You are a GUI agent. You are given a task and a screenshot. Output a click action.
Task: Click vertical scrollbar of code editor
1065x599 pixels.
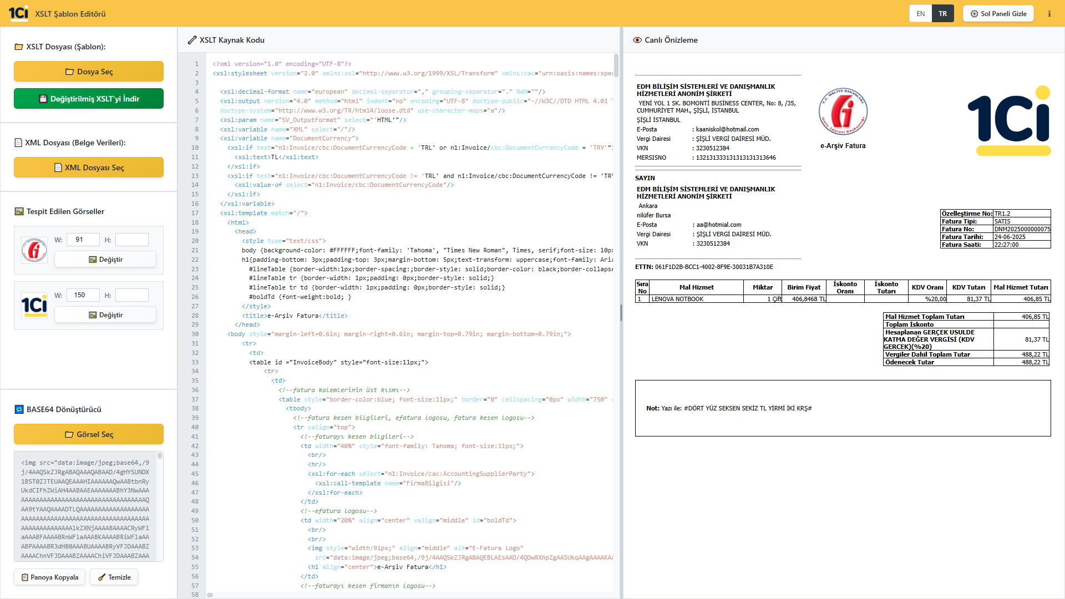pyautogui.click(x=616, y=65)
